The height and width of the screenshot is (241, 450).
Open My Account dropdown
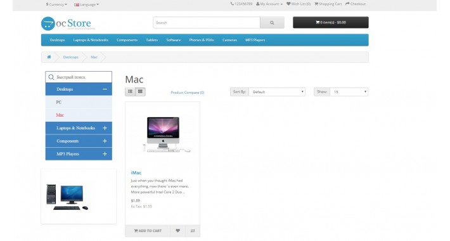click(269, 4)
